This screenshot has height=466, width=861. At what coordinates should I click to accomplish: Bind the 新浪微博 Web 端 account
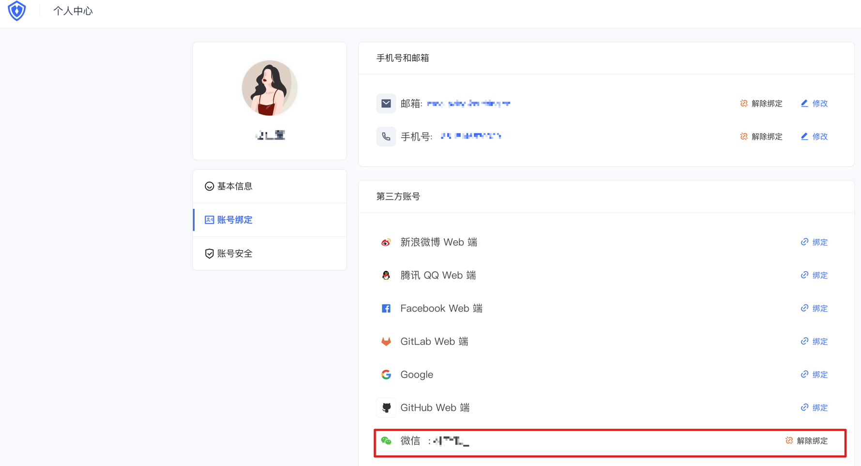[815, 242]
